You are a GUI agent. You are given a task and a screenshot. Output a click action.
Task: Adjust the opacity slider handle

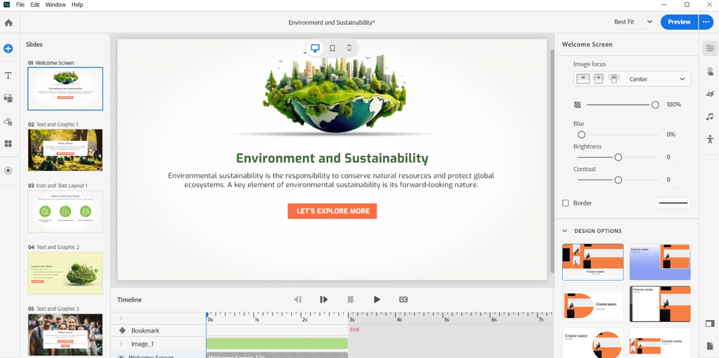click(655, 105)
